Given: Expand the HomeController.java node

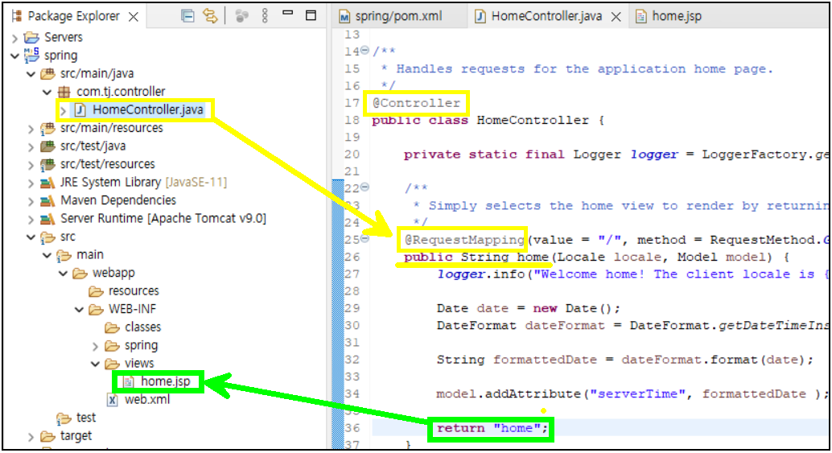Looking at the screenshot, I should [63, 110].
